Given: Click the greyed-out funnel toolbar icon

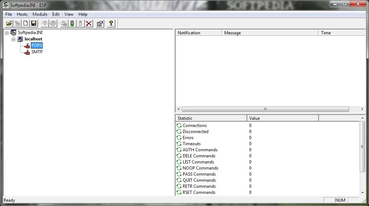Looking at the screenshot, I should click(x=45, y=24).
